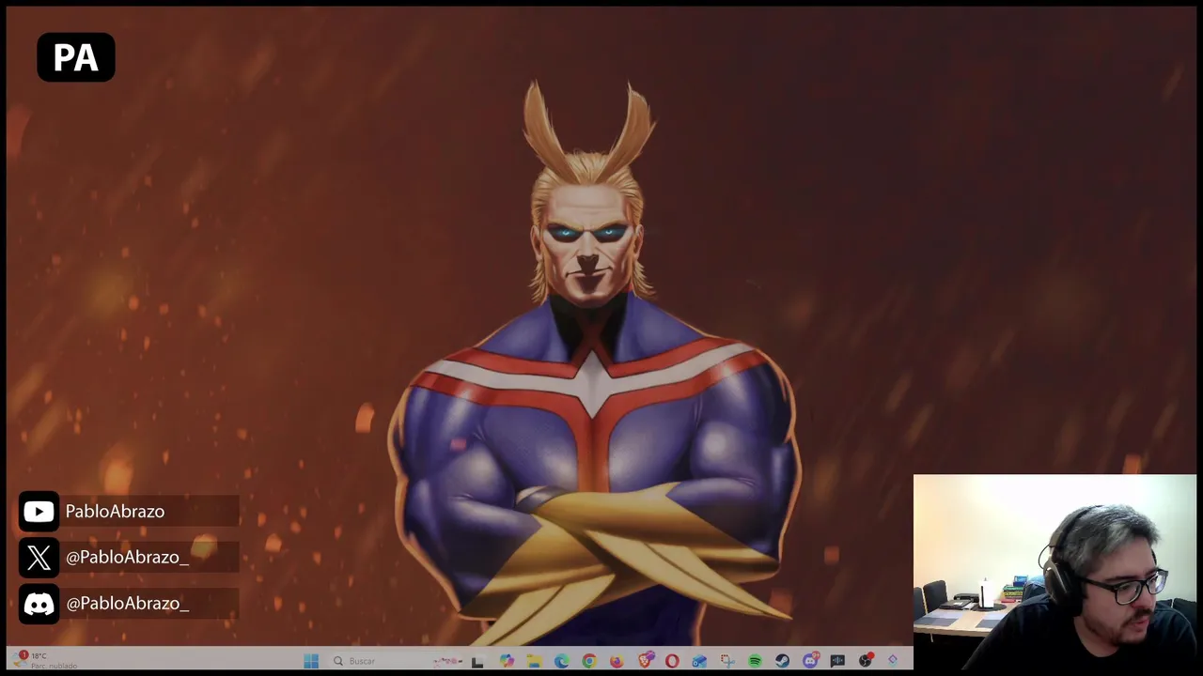Launch Opera browser from taskbar

click(x=672, y=661)
